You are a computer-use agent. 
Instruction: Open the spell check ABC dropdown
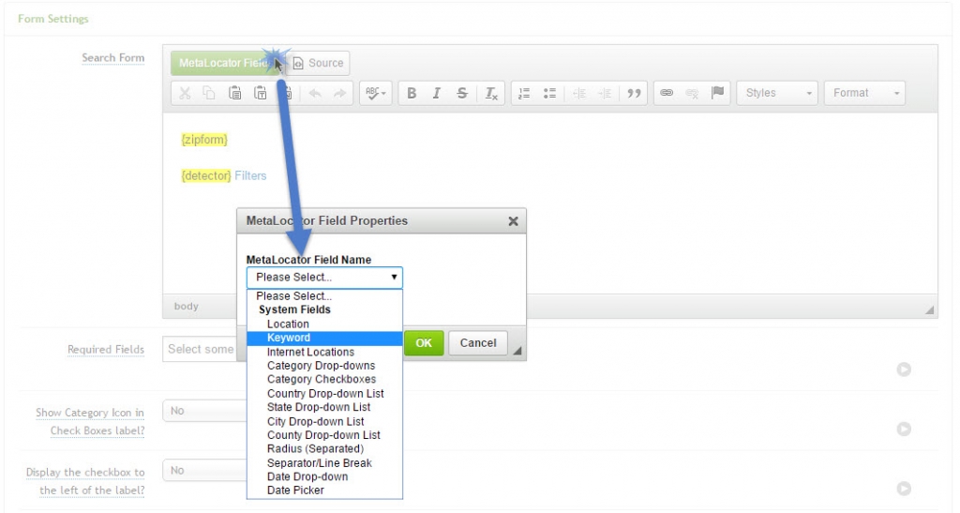coord(375,93)
